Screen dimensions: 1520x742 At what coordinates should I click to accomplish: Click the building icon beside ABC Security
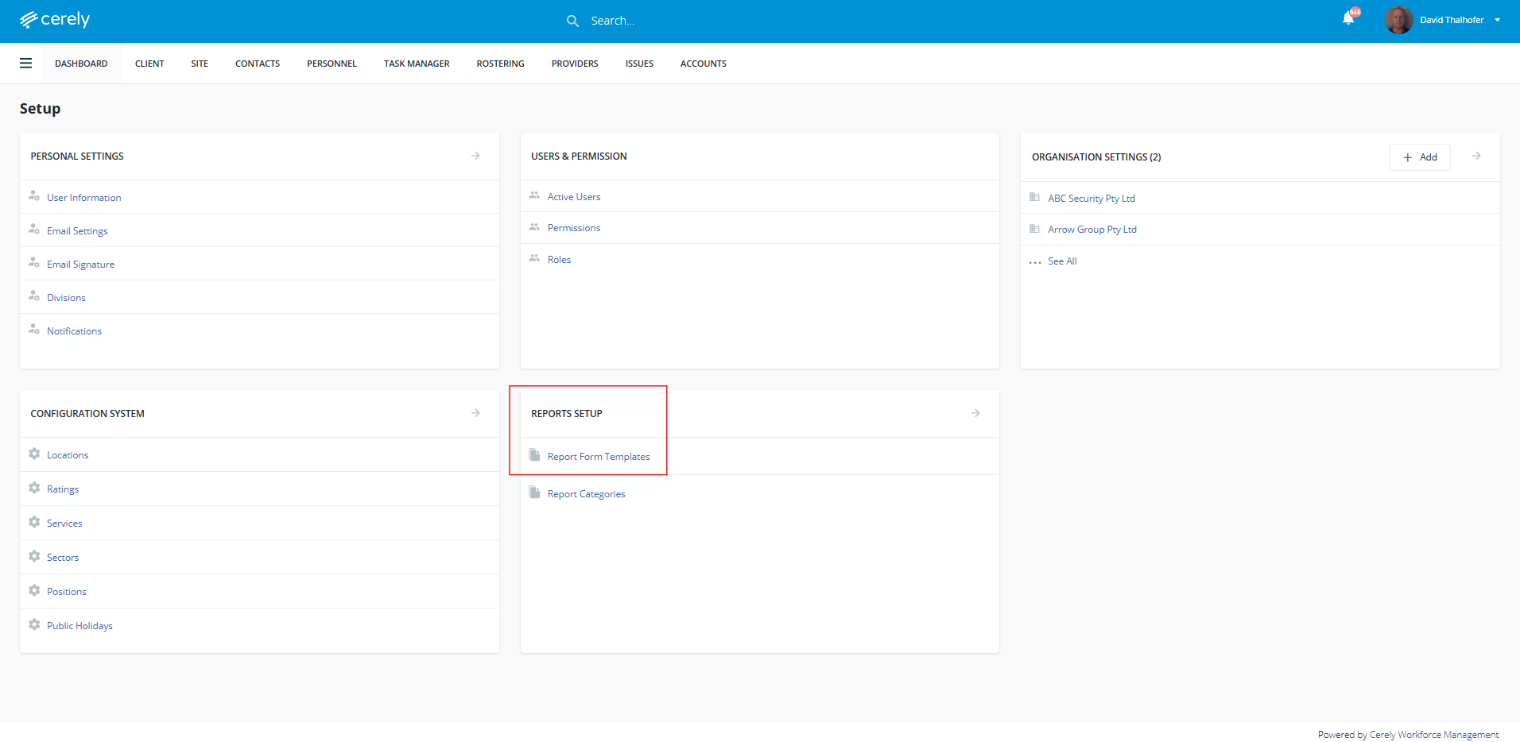[x=1034, y=198]
